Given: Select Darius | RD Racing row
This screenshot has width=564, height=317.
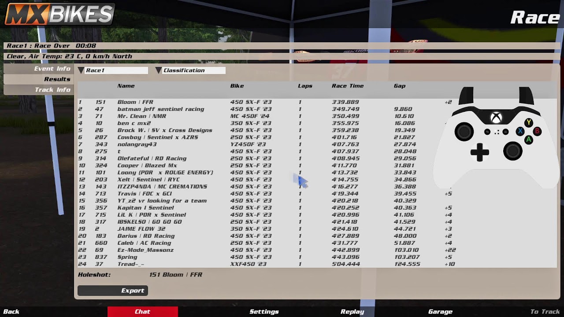Looking at the screenshot, I should click(x=317, y=236).
